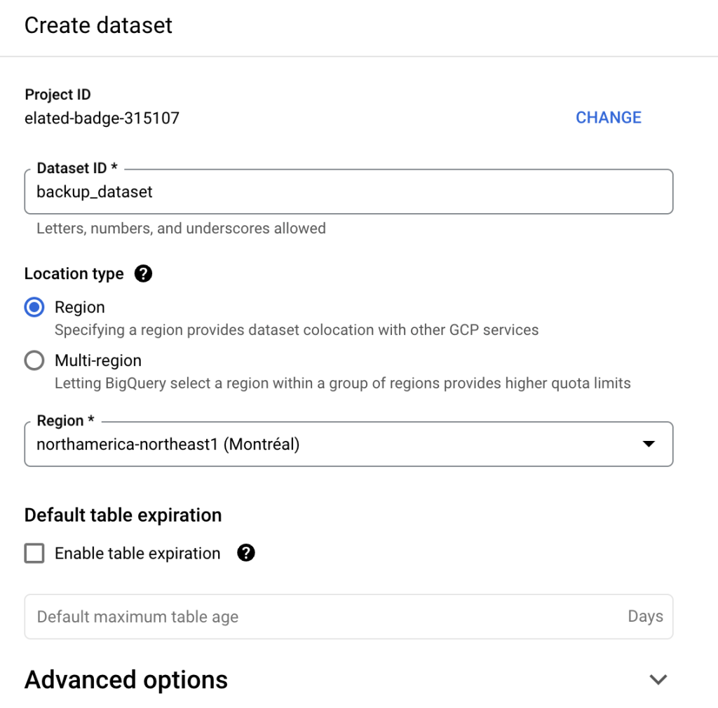718x708 pixels.
Task: Click the CHANGE project link
Action: click(608, 118)
